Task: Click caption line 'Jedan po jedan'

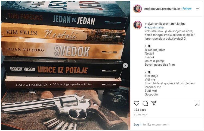Action: 155,50
